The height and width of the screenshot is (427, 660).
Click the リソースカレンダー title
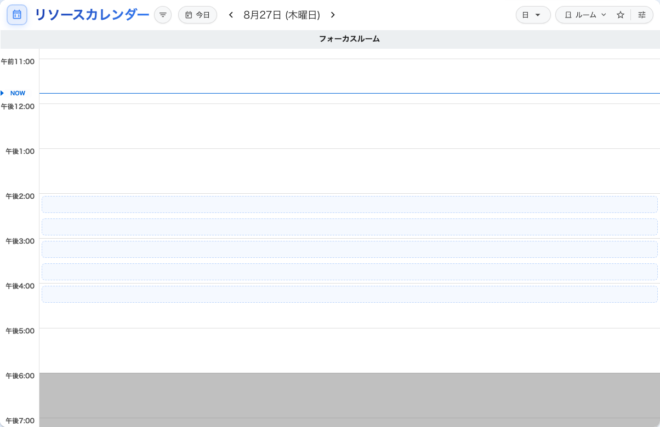(x=92, y=15)
